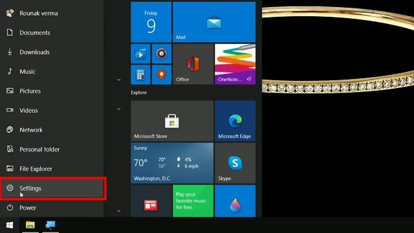Open the OneNote tile
The image size is (414, 233).
pos(235,64)
